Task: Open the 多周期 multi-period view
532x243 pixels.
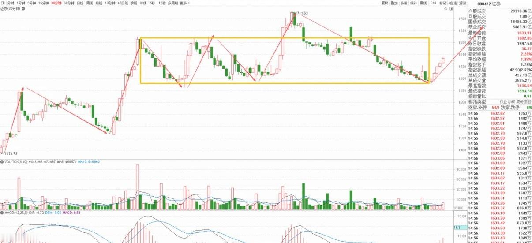Action: coord(172,3)
